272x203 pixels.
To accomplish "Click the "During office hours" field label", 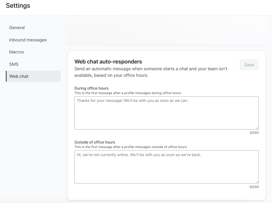I will (91, 88).
